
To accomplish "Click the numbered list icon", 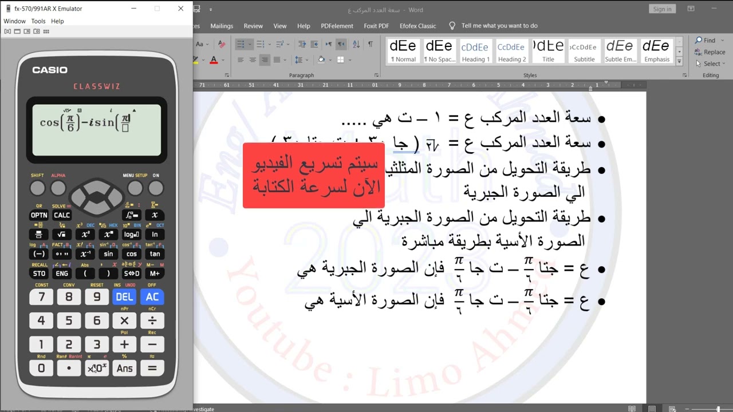I will click(x=260, y=44).
